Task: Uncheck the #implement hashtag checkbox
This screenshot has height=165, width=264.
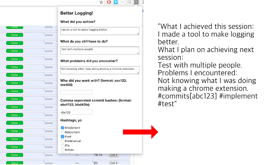Action: coord(62,127)
